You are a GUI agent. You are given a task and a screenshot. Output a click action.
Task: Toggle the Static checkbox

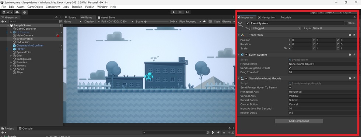coord(346,23)
